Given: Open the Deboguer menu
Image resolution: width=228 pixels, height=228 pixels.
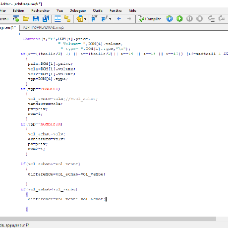Looking at the screenshot, I should [x=78, y=10].
